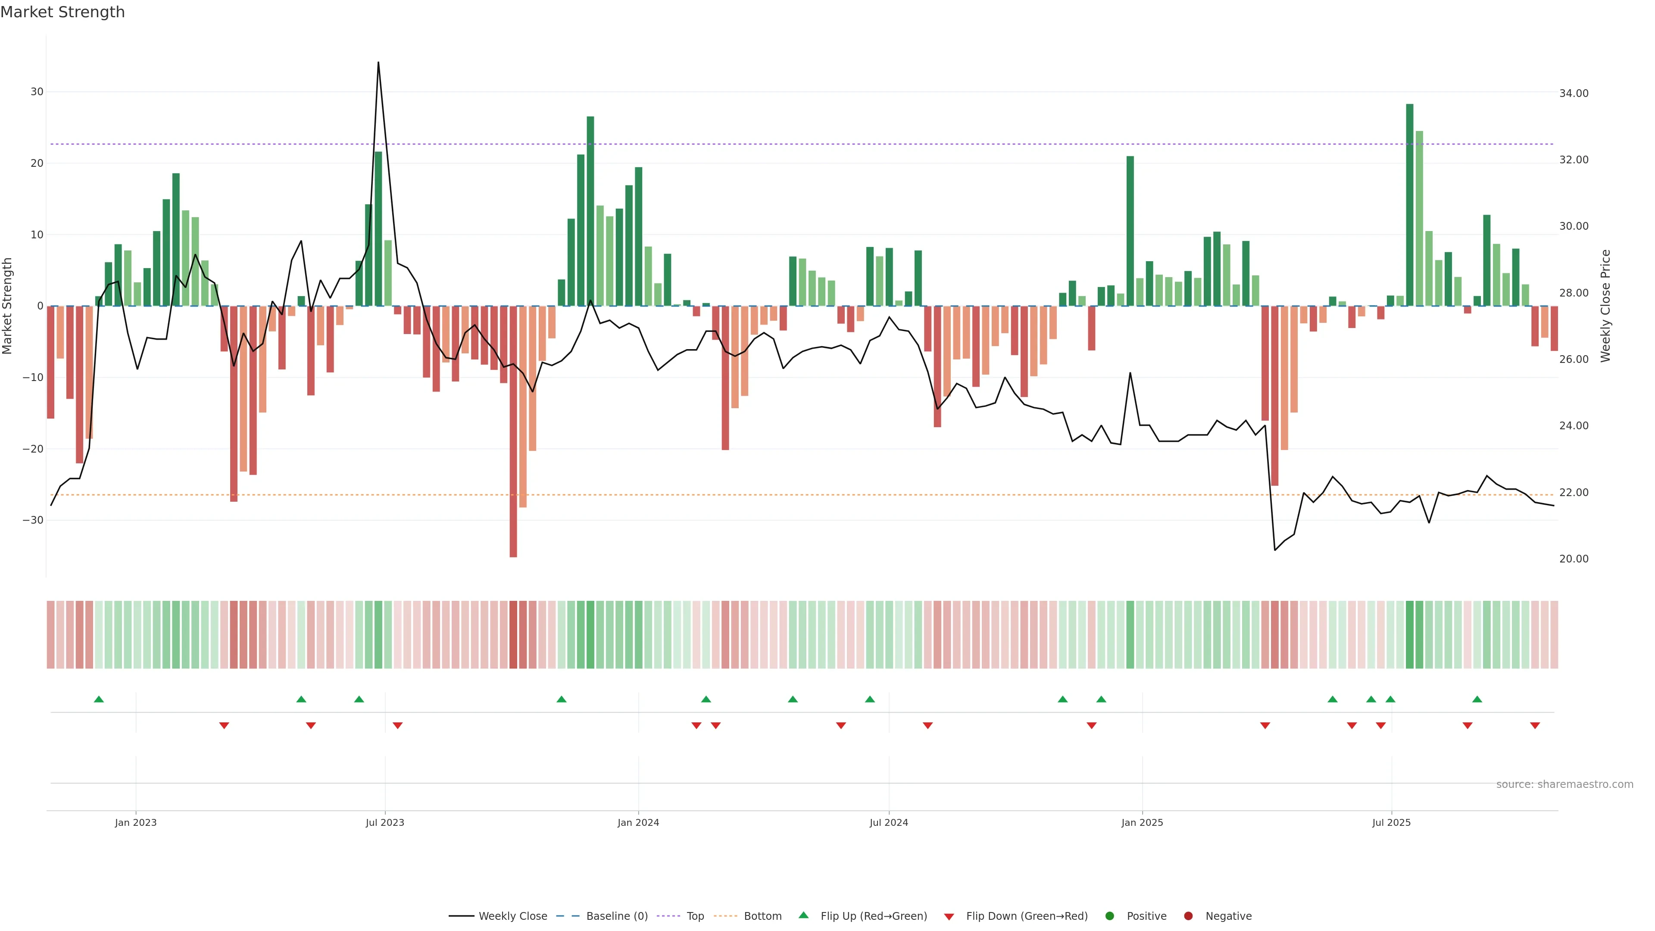Click the last red flip-down triangle marker
Image resolution: width=1655 pixels, height=931 pixels.
coord(1535,725)
